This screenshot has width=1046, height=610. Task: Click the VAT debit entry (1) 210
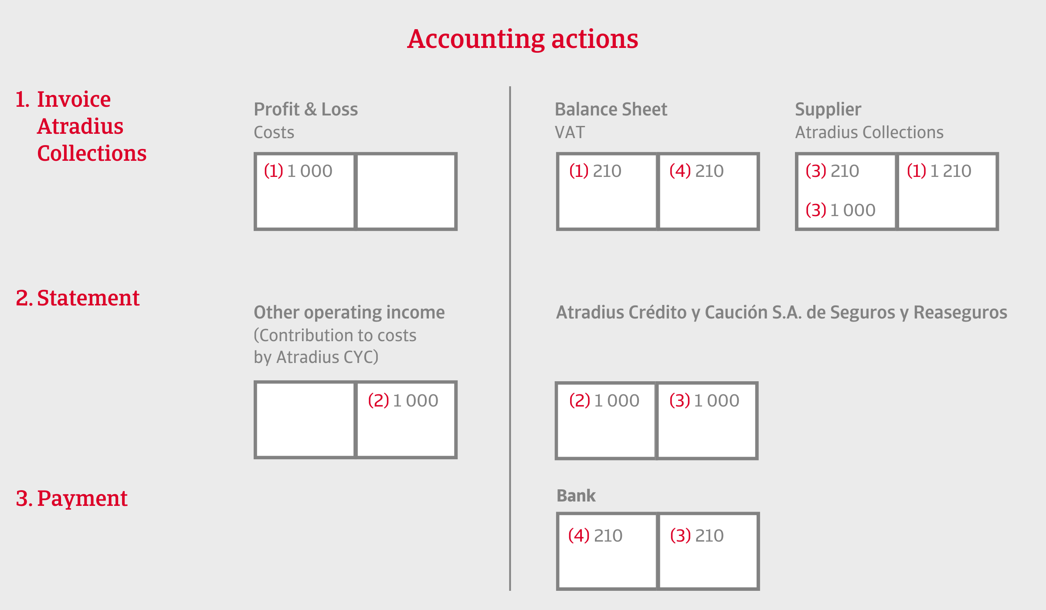595,171
